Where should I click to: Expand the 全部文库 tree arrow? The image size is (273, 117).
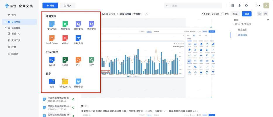point(5,22)
